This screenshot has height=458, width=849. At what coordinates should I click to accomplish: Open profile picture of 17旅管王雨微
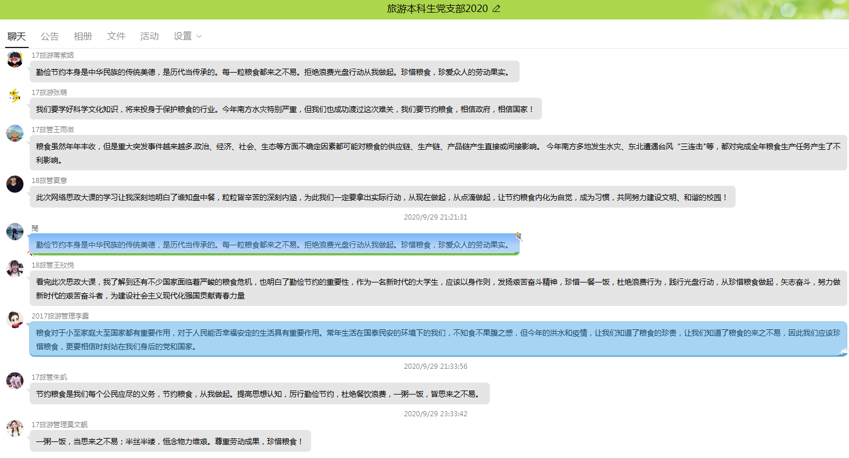pyautogui.click(x=15, y=133)
